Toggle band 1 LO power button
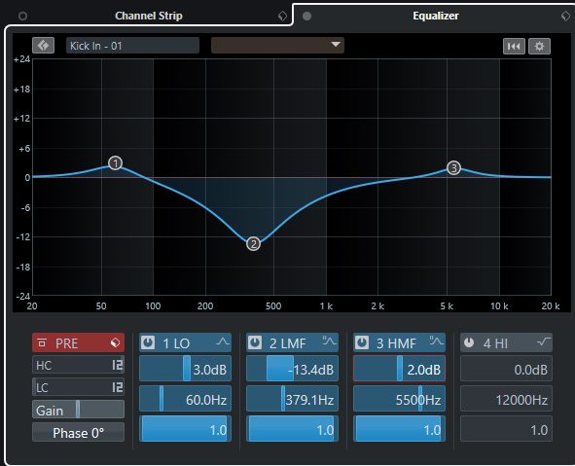 click(x=148, y=342)
